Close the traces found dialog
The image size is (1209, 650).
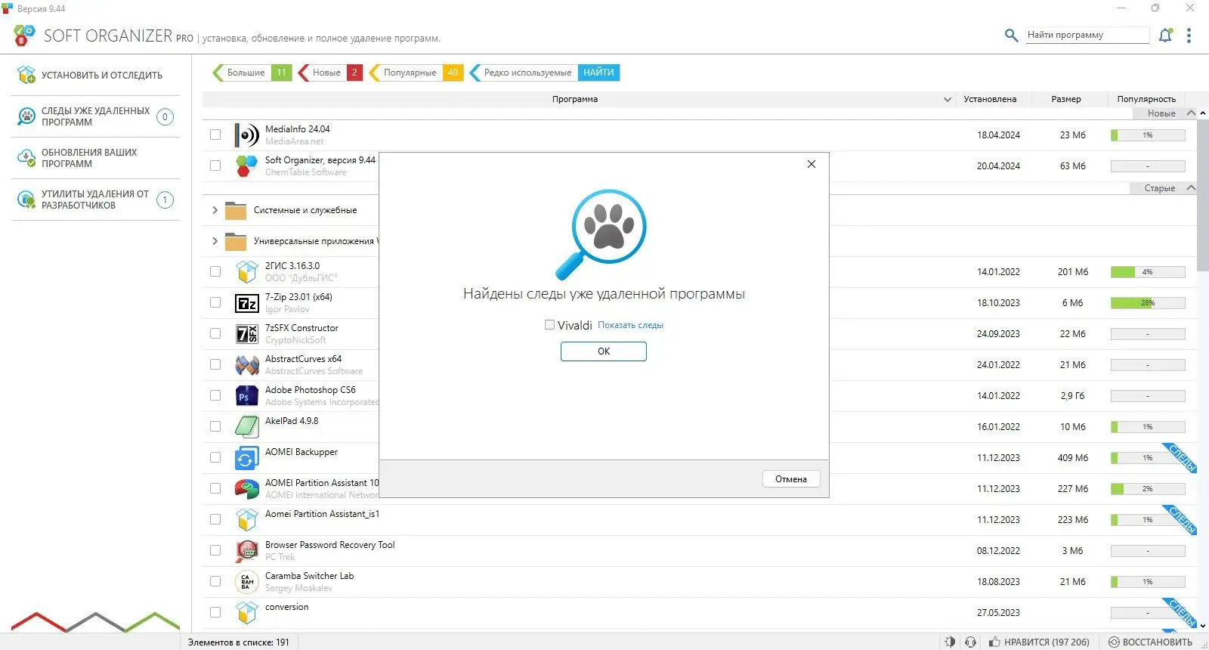tap(812, 164)
